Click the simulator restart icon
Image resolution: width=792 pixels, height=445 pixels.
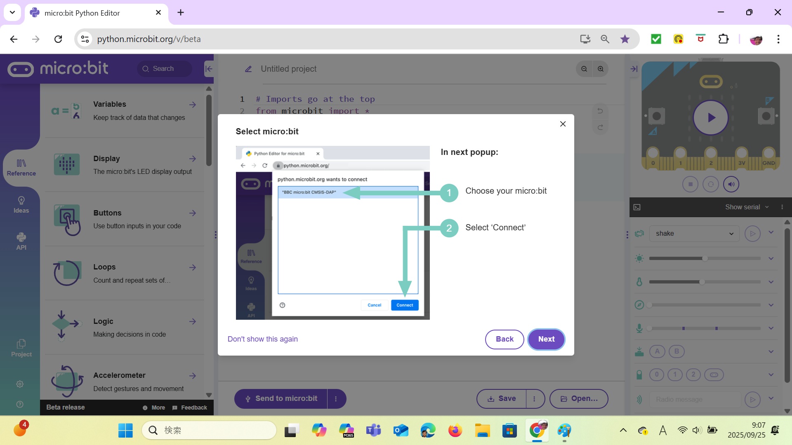coord(710,184)
